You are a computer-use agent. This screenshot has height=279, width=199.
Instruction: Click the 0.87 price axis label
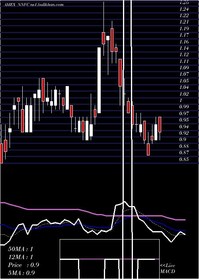[x=184, y=153]
